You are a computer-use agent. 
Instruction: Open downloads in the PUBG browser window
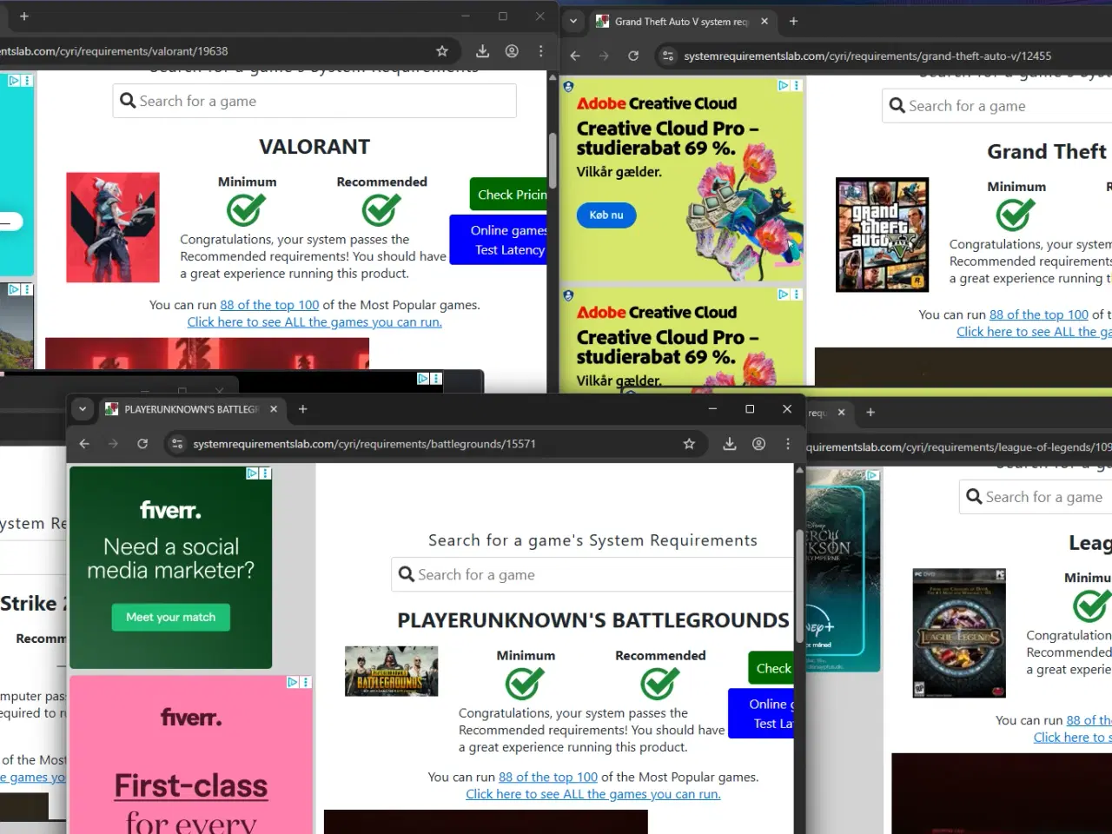coord(730,444)
